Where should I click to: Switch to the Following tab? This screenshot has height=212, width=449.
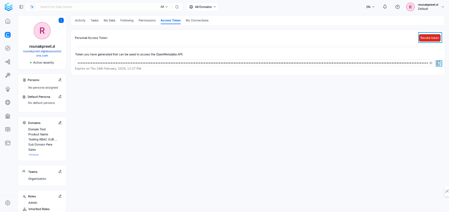(x=127, y=20)
